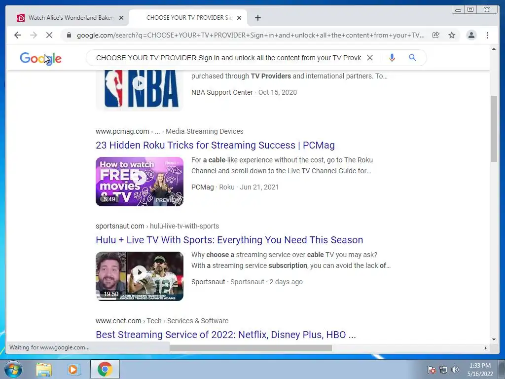Open the clock showing 1:33 PM
The image size is (505, 379).
[x=480, y=370]
